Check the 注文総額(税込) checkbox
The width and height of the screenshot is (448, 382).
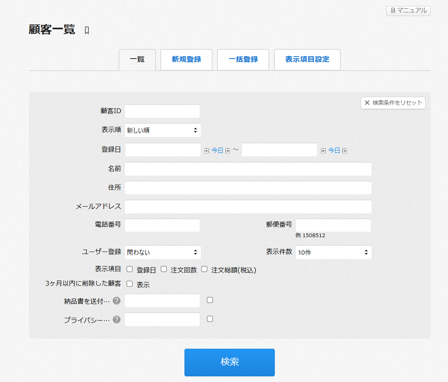(x=205, y=269)
